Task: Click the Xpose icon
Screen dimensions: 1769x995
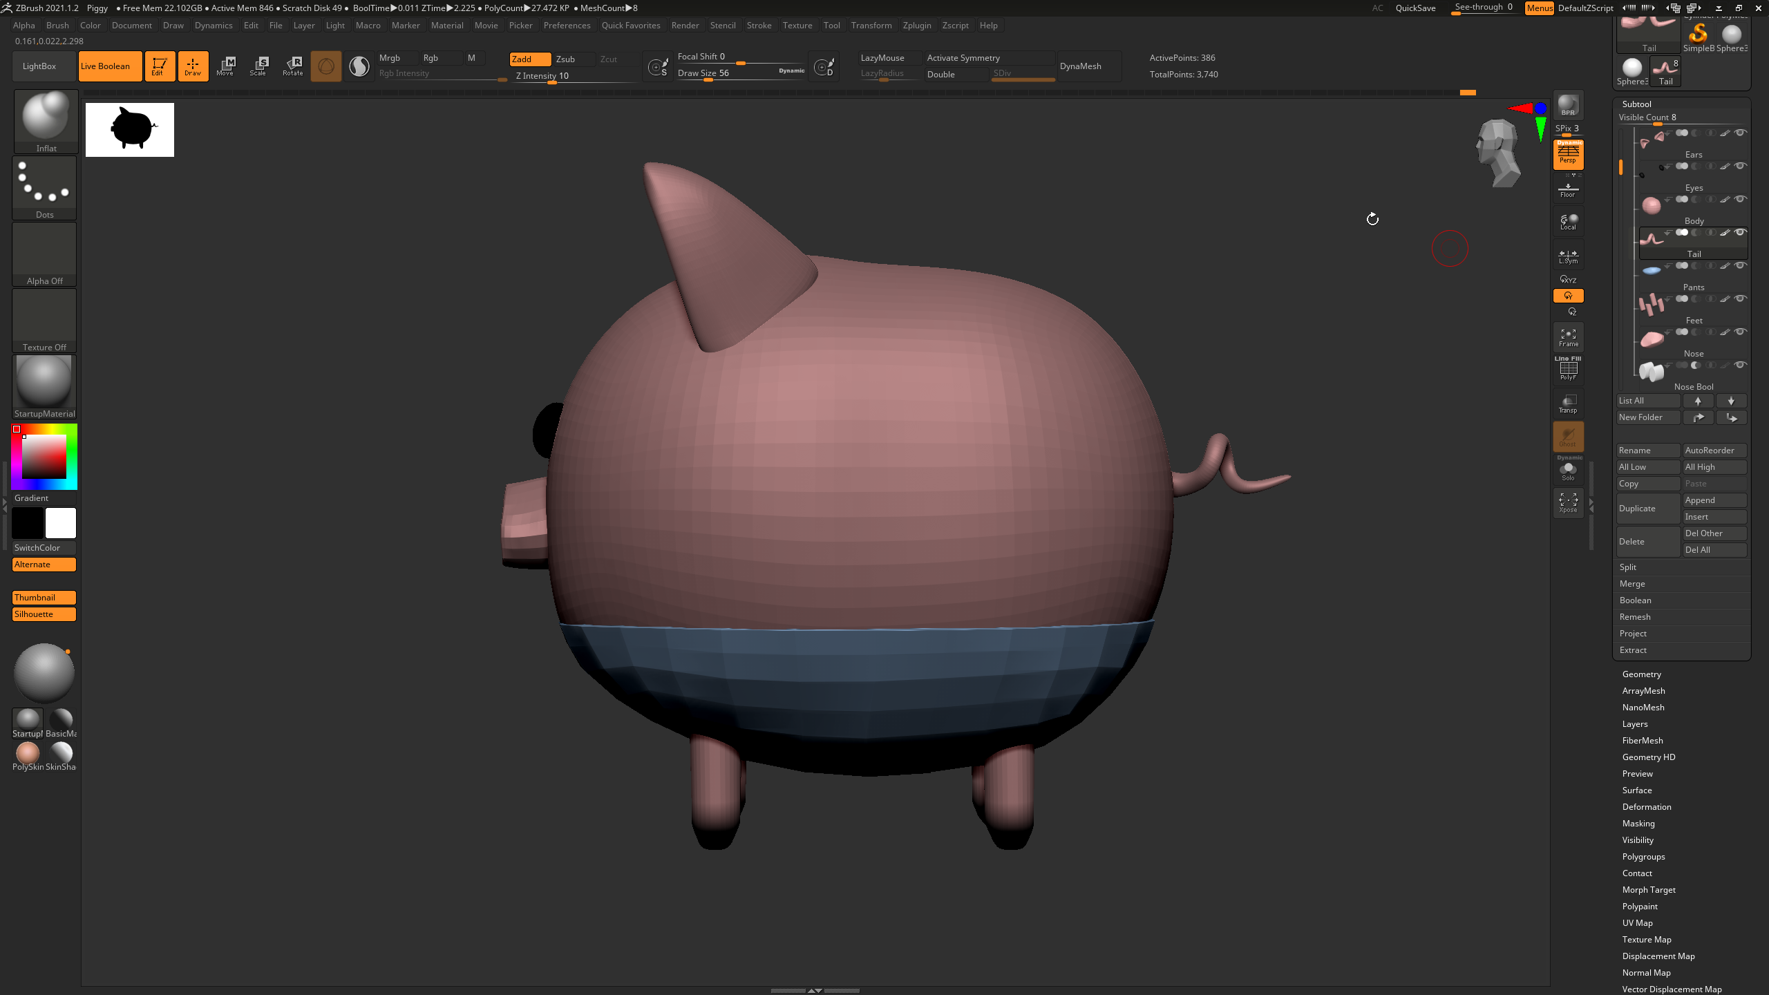Action: (x=1568, y=502)
